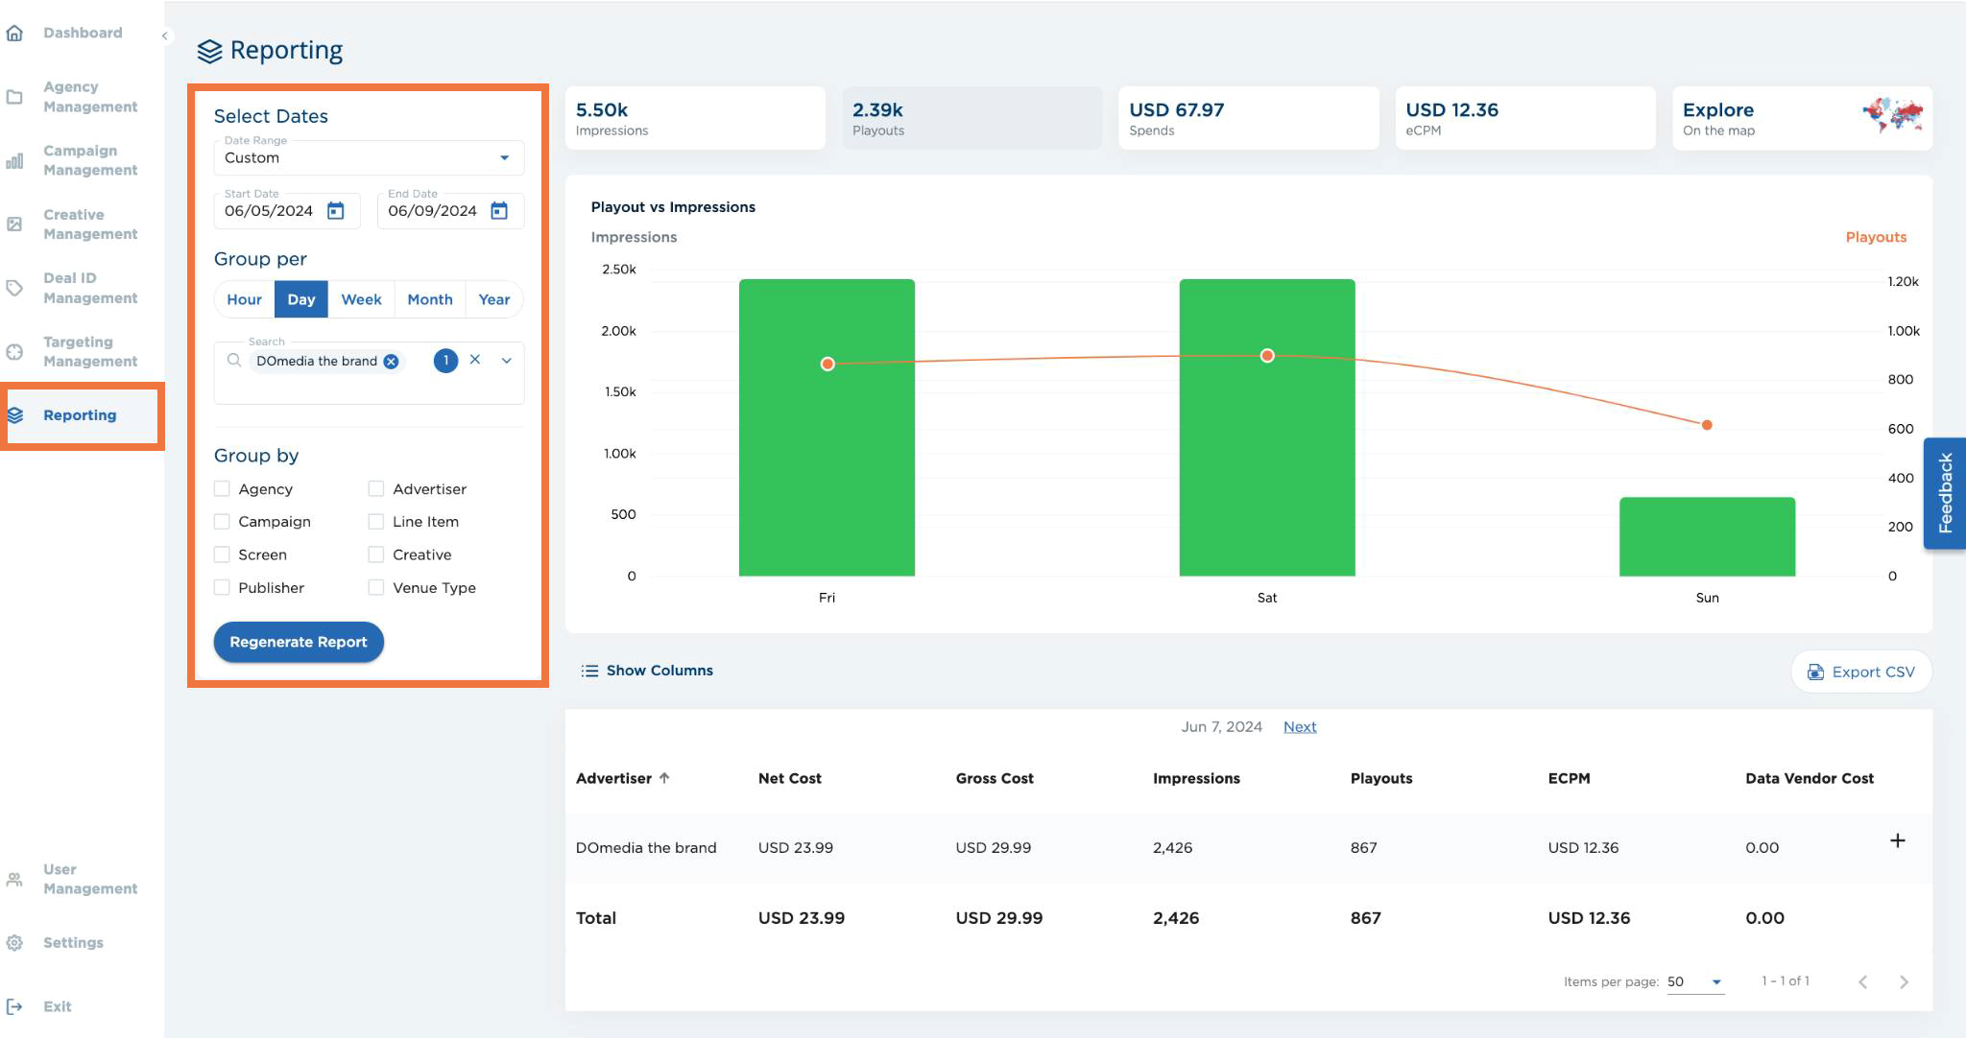The height and width of the screenshot is (1038, 1966).
Task: Open Dashboard from sidebar home icon
Action: (14, 34)
